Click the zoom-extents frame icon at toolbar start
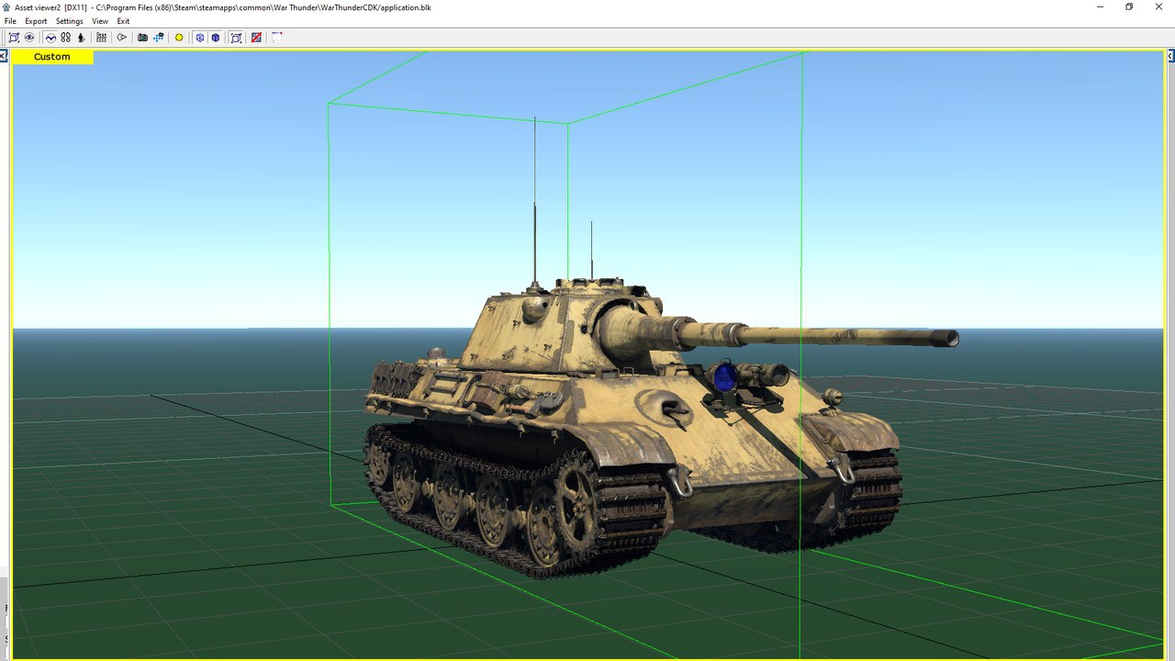The height and width of the screenshot is (661, 1175). 14,38
